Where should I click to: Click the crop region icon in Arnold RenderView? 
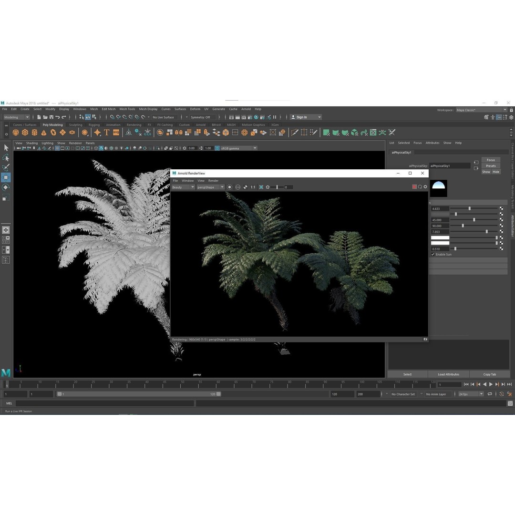click(x=261, y=187)
